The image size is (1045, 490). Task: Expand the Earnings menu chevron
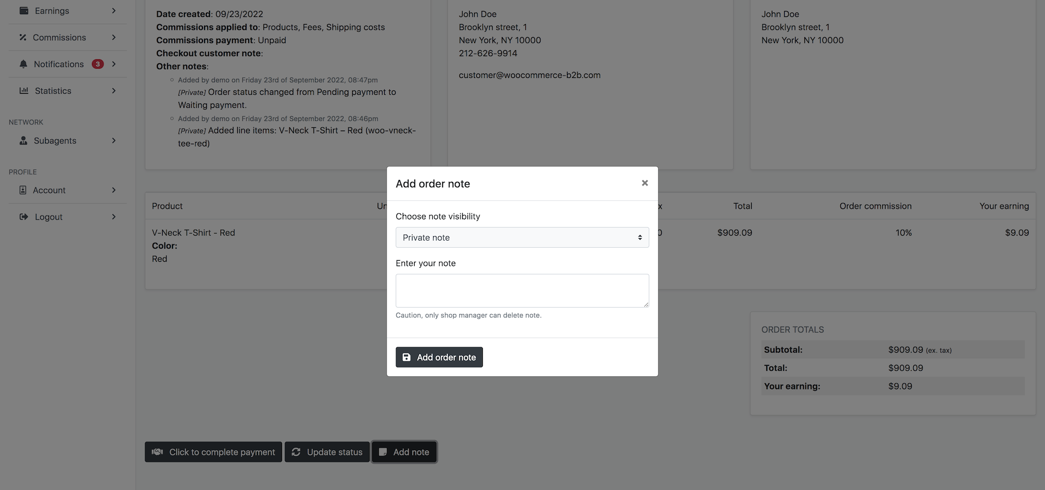point(114,11)
